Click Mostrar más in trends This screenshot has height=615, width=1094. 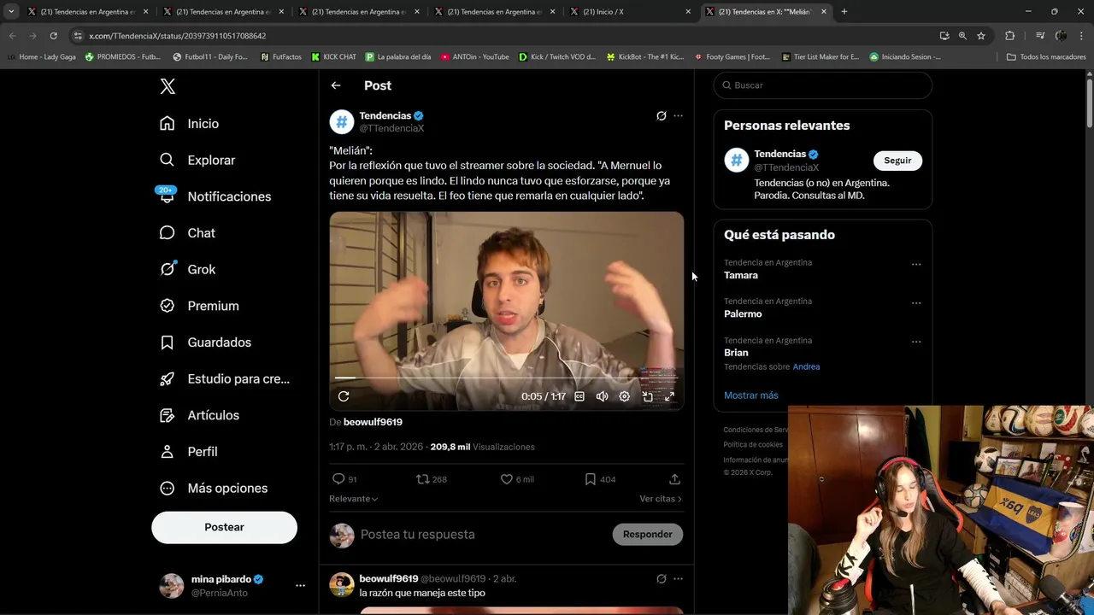point(751,395)
